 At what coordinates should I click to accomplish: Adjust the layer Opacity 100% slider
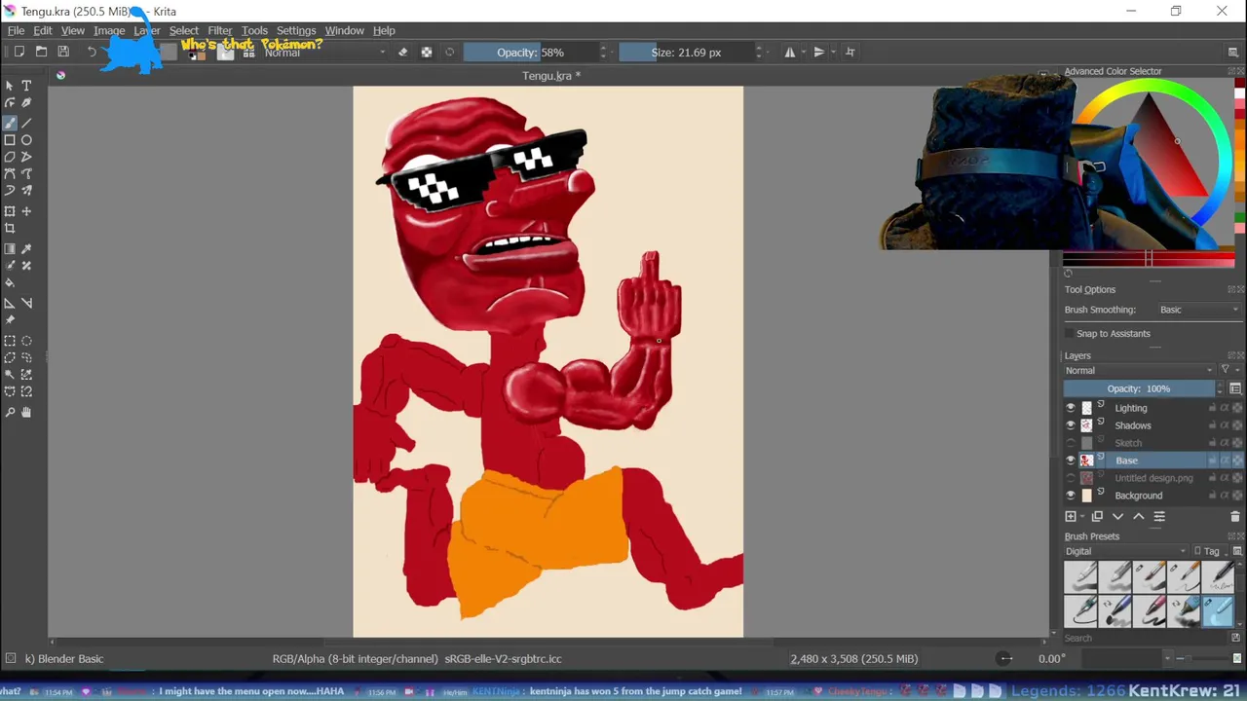pos(1139,388)
